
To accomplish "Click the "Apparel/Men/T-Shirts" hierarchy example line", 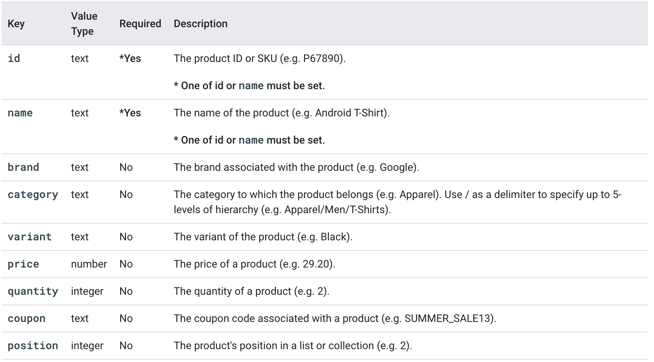I will [x=282, y=210].
